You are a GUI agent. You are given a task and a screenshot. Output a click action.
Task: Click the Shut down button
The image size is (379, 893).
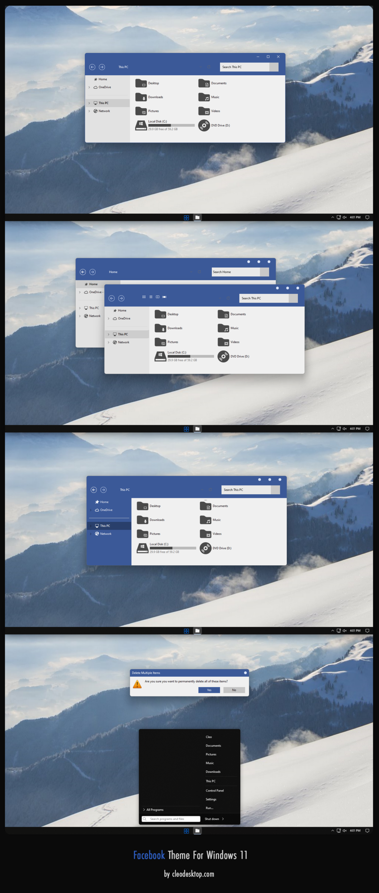pyautogui.click(x=212, y=819)
